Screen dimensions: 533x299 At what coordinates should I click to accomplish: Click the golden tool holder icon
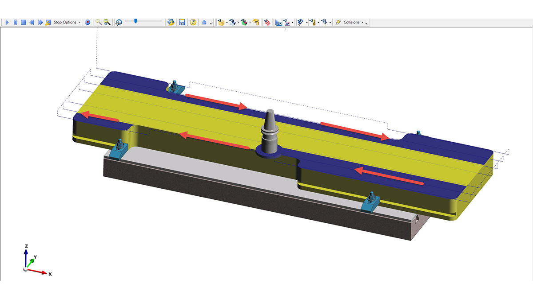click(255, 22)
